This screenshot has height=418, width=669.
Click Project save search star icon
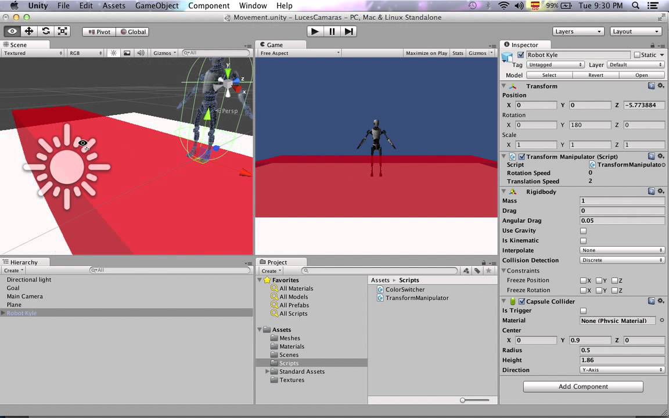pos(488,271)
